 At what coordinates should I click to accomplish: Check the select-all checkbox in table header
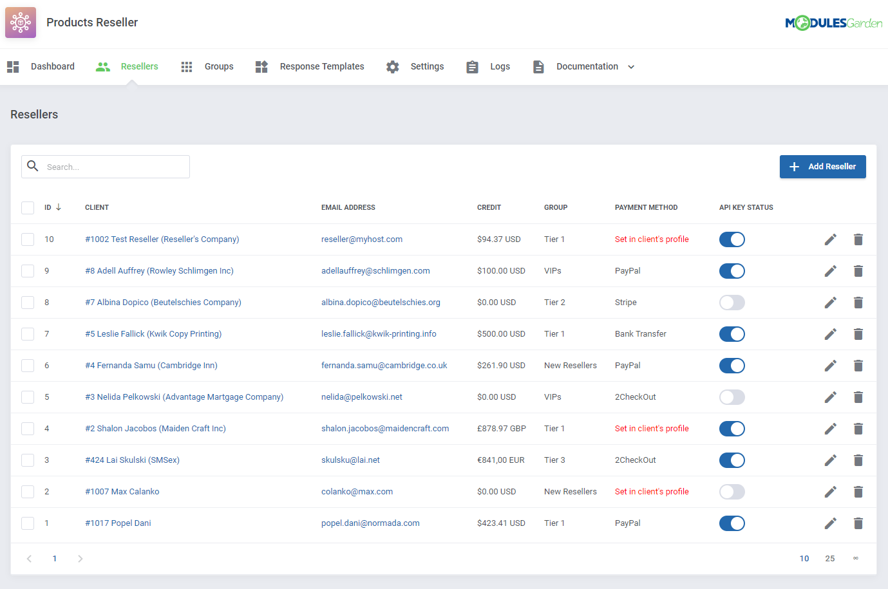(x=28, y=208)
